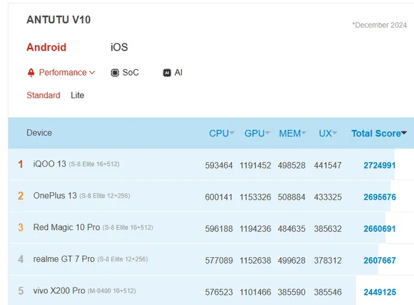The width and height of the screenshot is (414, 305).
Task: Click iQOO 13 GPU score 1191452
Action: tap(256, 165)
